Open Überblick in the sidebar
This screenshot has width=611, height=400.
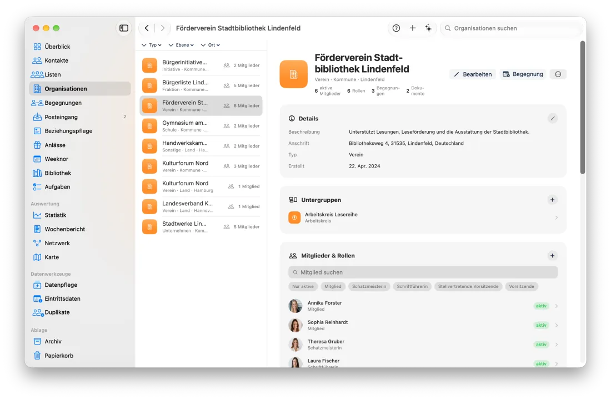tap(80, 47)
